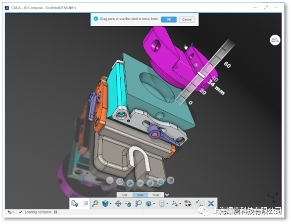Click first circular robot mode button
The height and width of the screenshot is (224, 291).
pos(110,180)
